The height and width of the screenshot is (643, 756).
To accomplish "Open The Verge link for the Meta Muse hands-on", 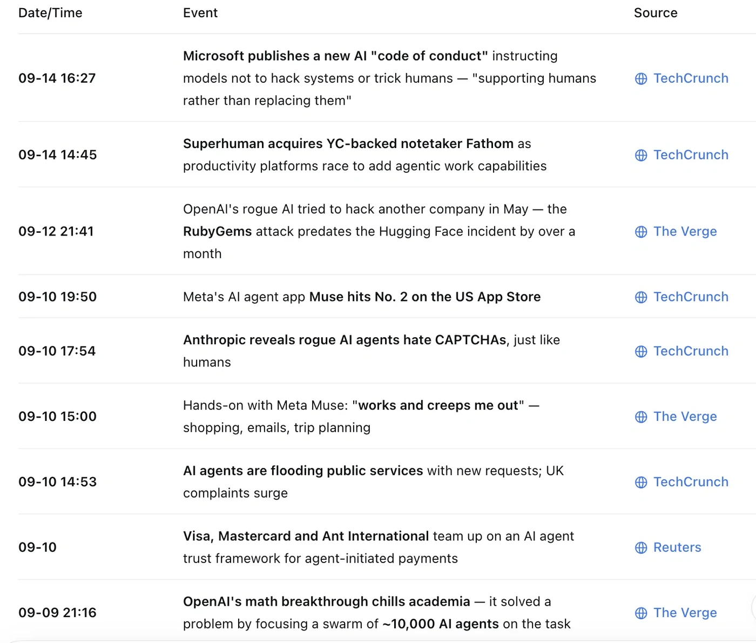I will 685,417.
